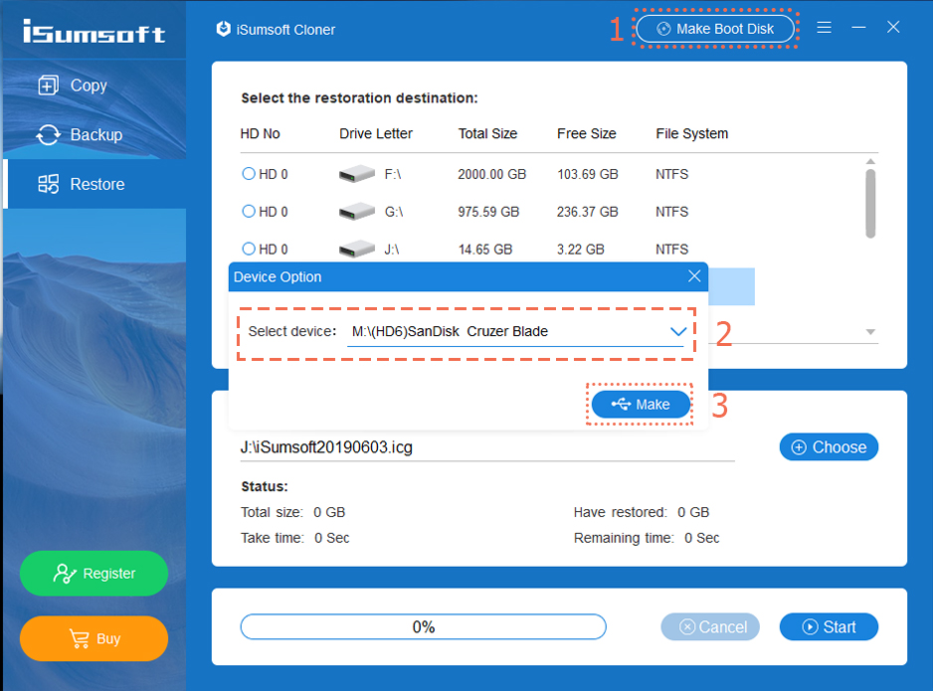This screenshot has height=691, width=933.
Task: Switch to the Copy tab
Action: point(88,86)
